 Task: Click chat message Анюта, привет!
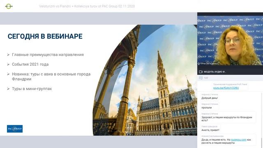[x=210, y=130]
